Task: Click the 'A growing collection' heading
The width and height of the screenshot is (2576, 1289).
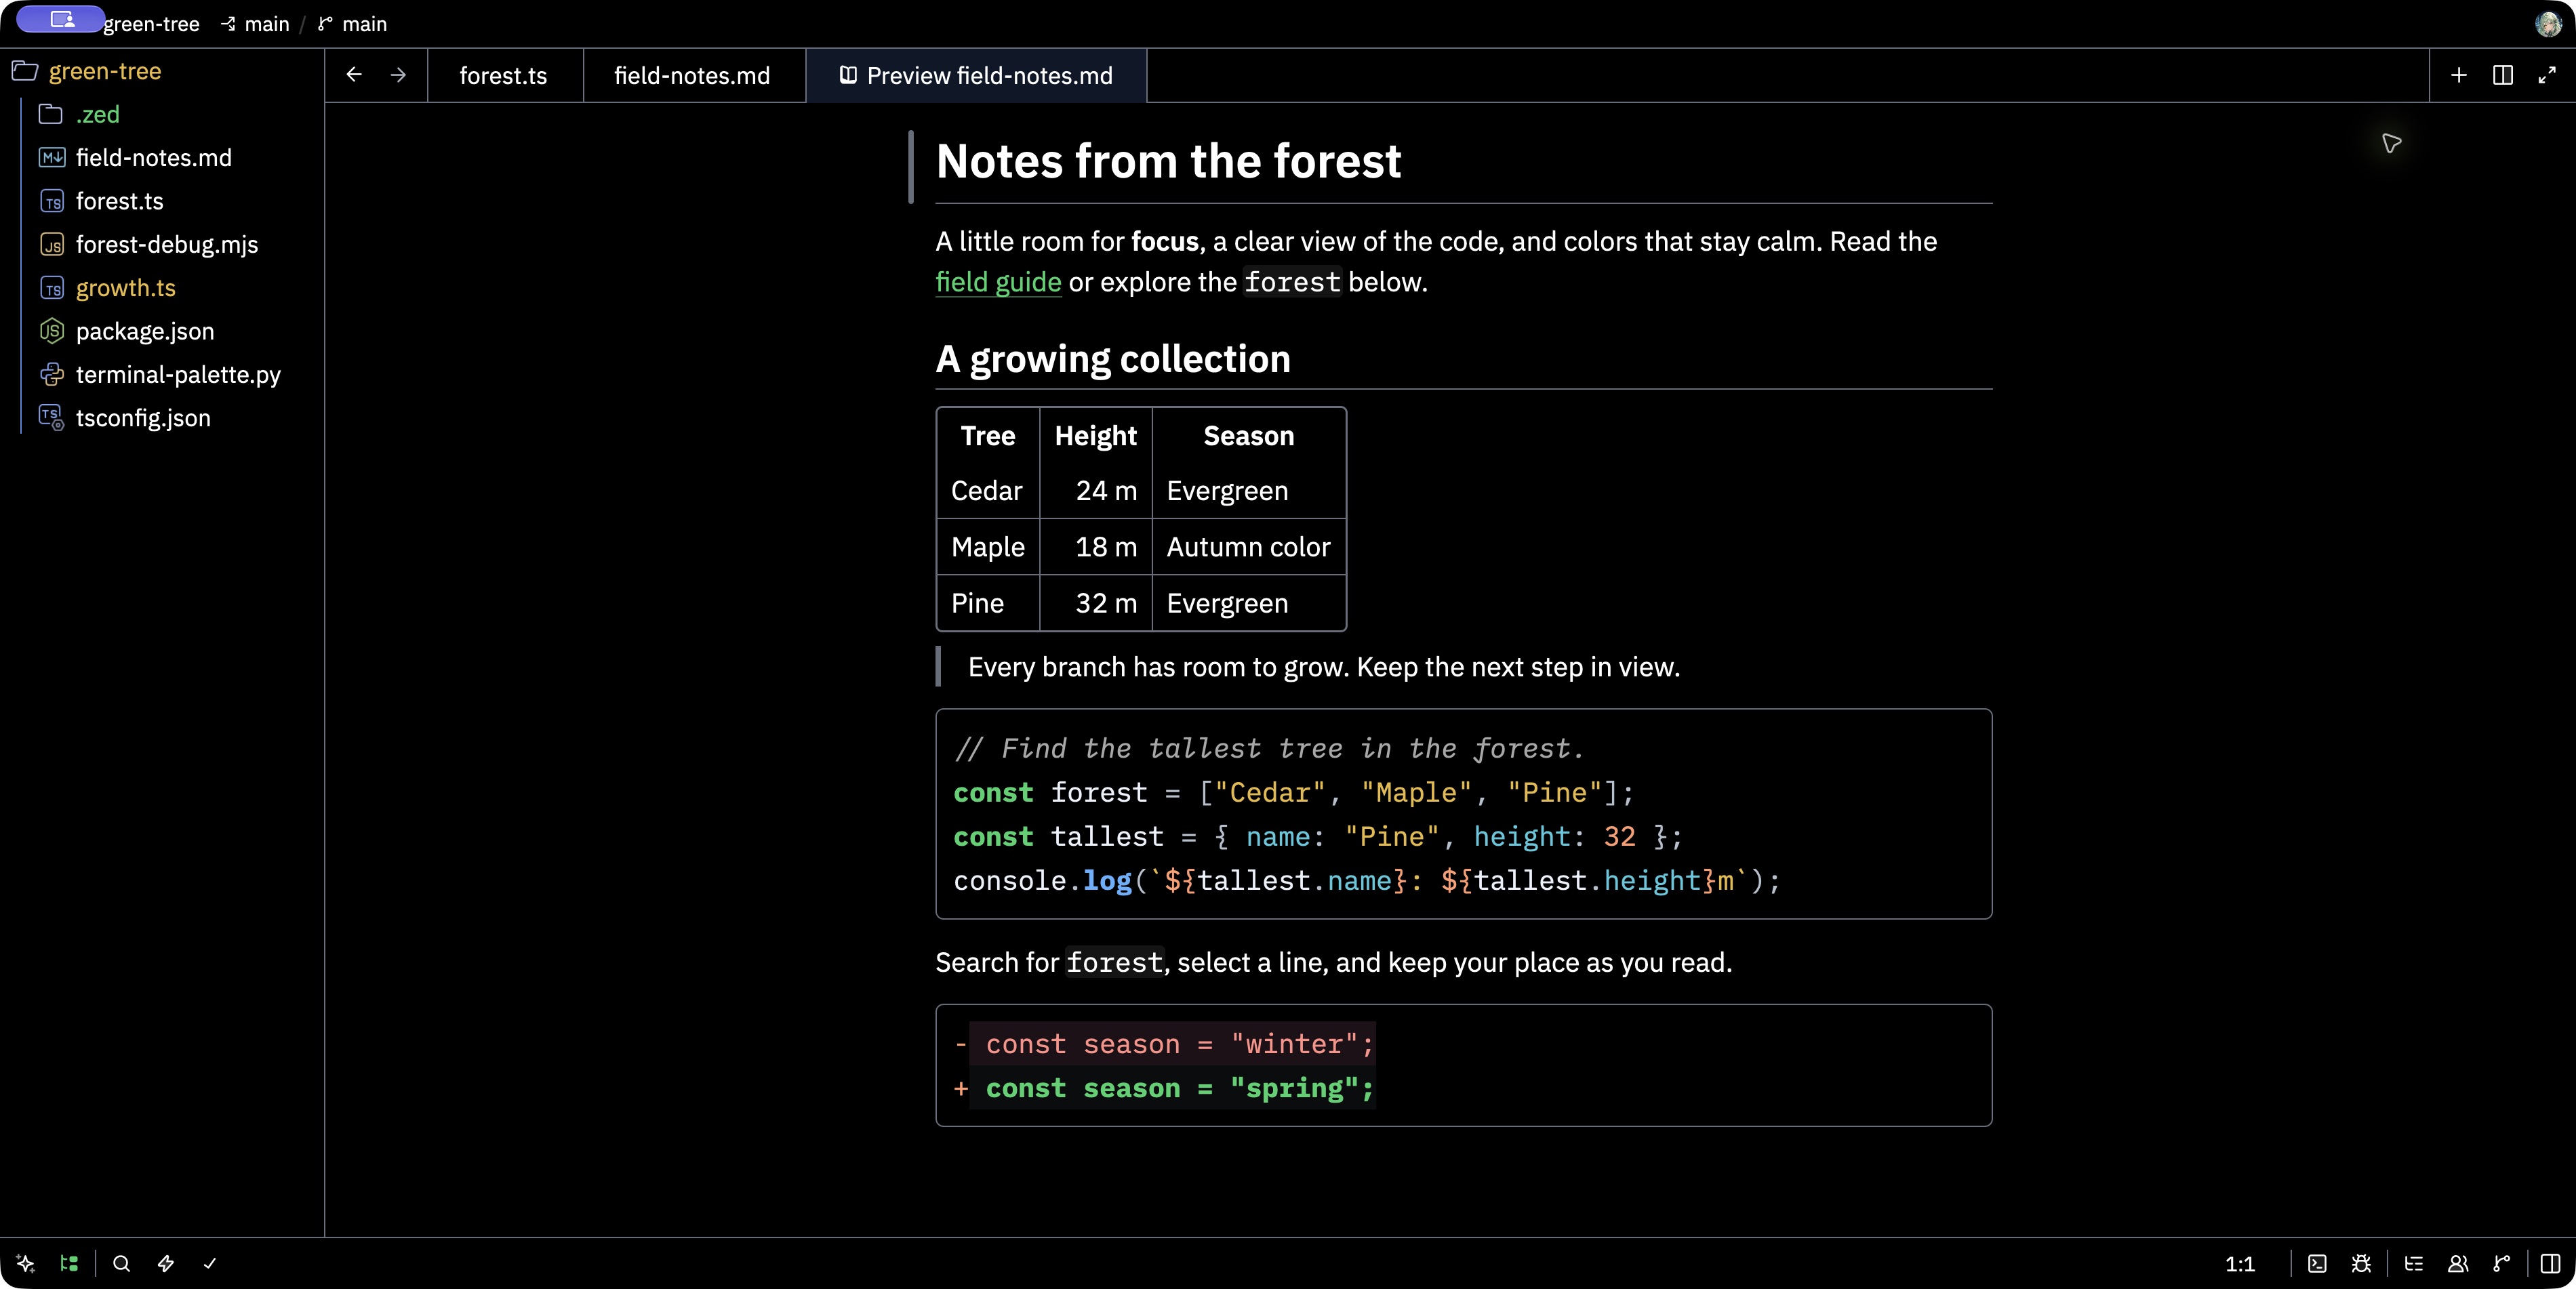Action: coord(1113,359)
